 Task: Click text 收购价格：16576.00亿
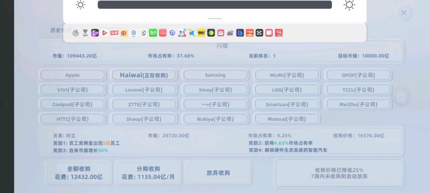(x=359, y=135)
